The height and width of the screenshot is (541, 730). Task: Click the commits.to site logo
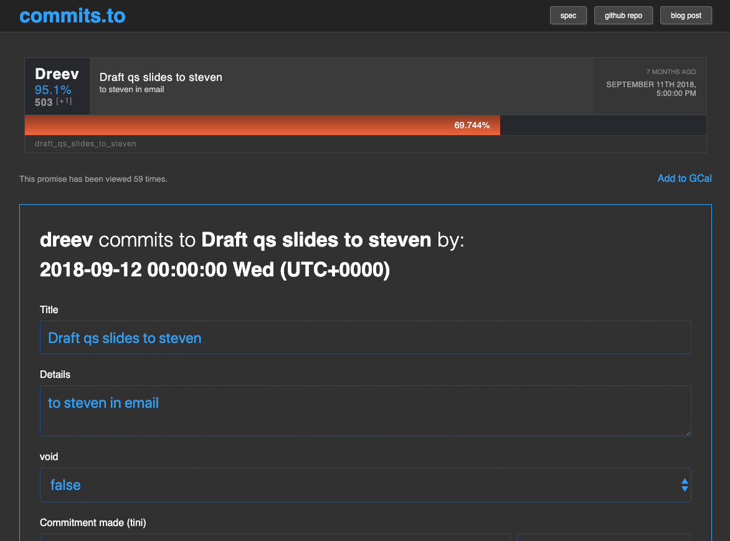pyautogui.click(x=72, y=16)
